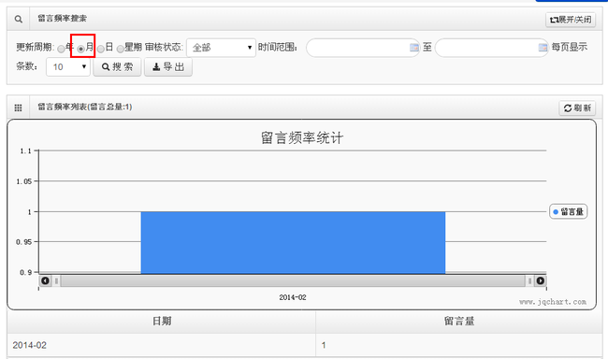Click the 2014-02 table cell
Viewport: 608px width, 359px height.
click(161, 345)
